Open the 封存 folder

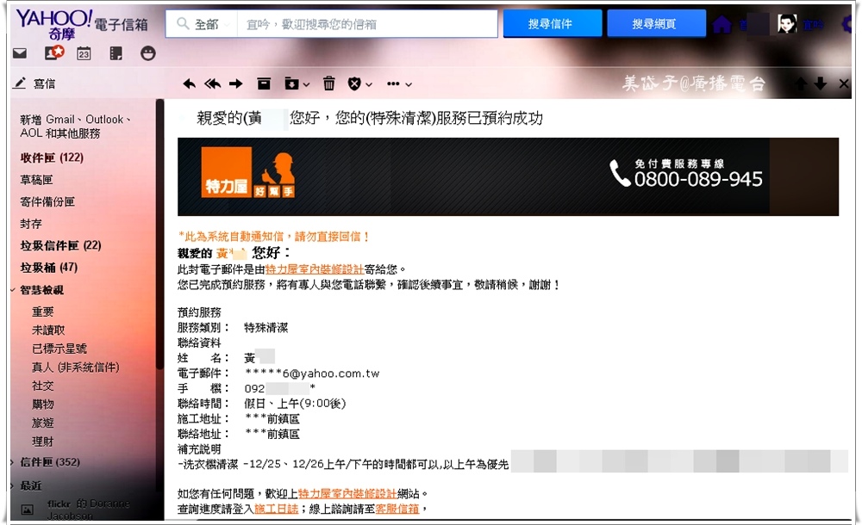tap(31, 224)
